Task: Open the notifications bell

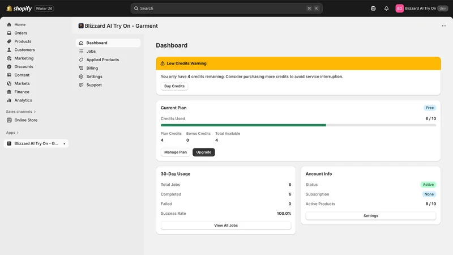Action: point(386,8)
